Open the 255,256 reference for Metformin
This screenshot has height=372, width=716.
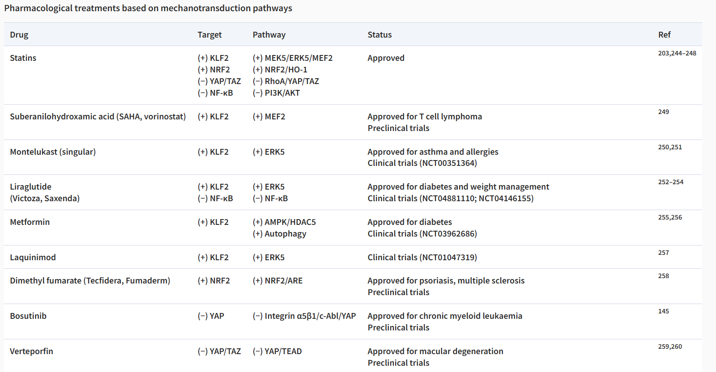(669, 217)
